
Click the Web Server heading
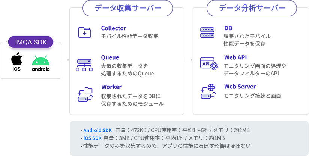[x=240, y=87]
